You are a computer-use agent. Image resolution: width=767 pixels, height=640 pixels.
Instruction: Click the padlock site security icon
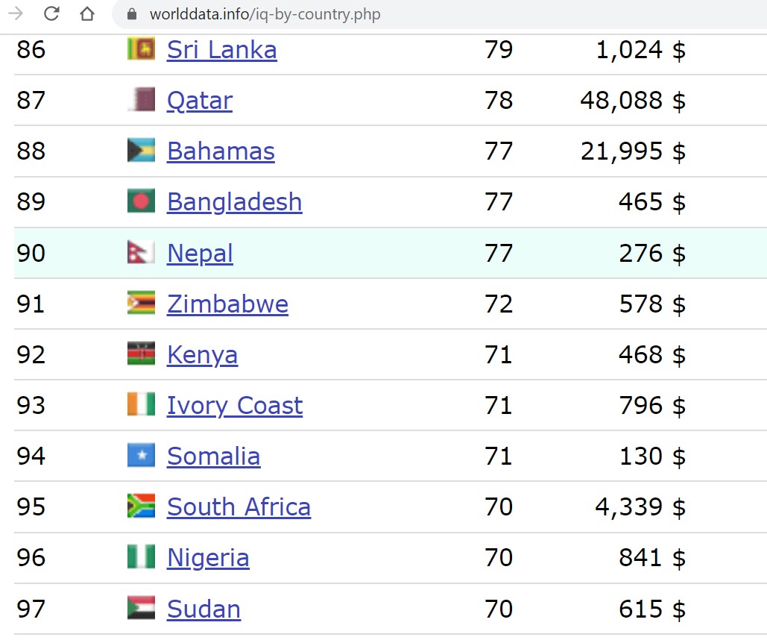coord(132,14)
